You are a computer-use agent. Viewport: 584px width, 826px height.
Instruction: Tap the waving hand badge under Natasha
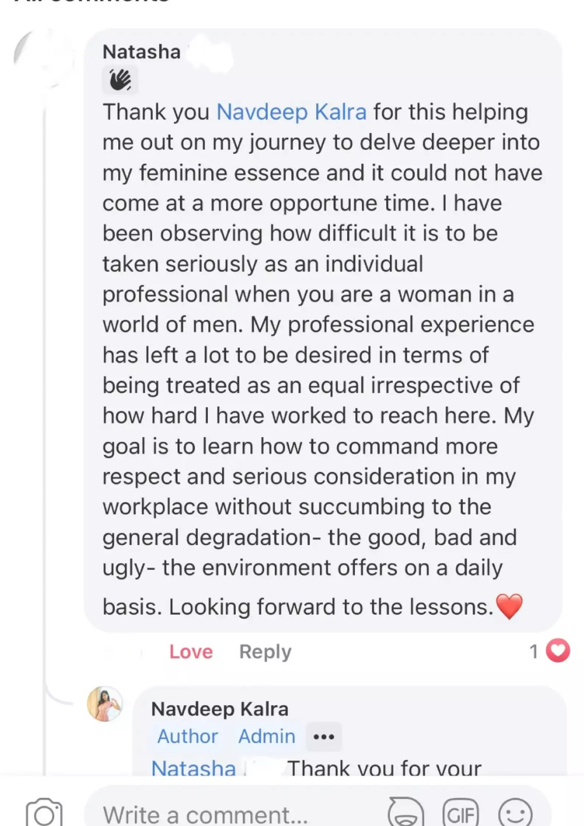[x=120, y=80]
